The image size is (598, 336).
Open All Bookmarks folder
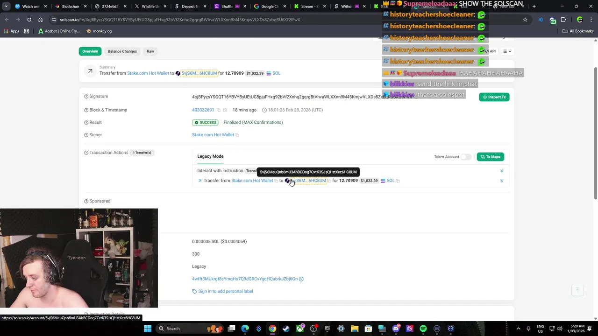[578, 31]
